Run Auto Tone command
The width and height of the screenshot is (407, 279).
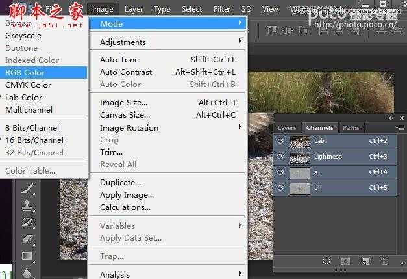point(168,60)
